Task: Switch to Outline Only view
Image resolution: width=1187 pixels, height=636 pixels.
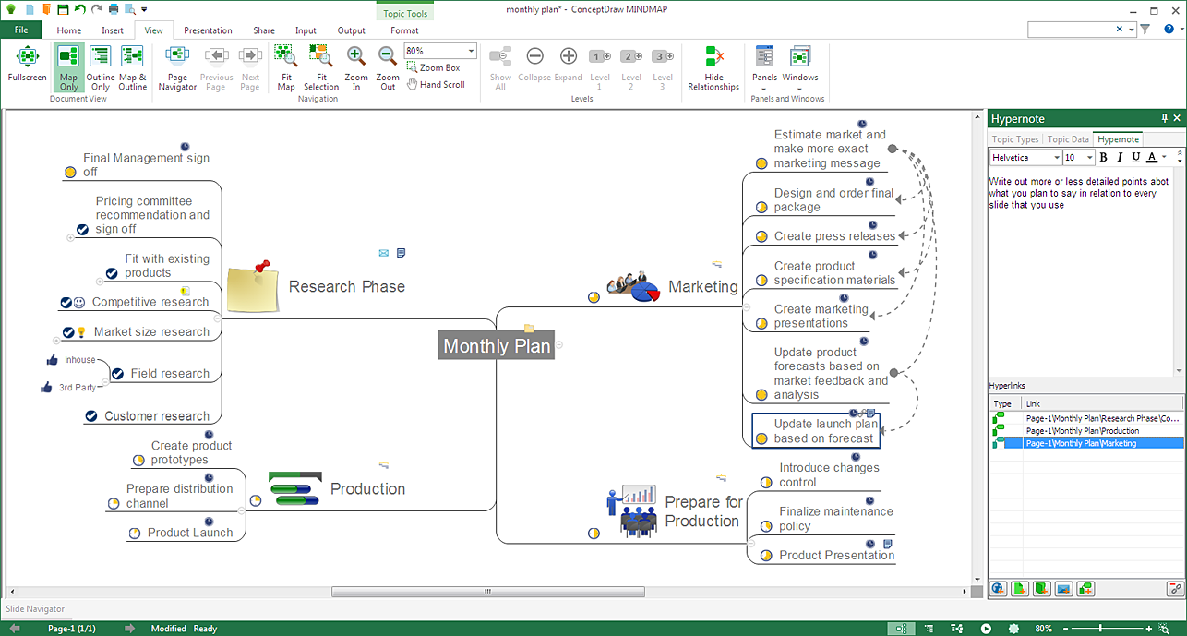Action: click(x=100, y=68)
